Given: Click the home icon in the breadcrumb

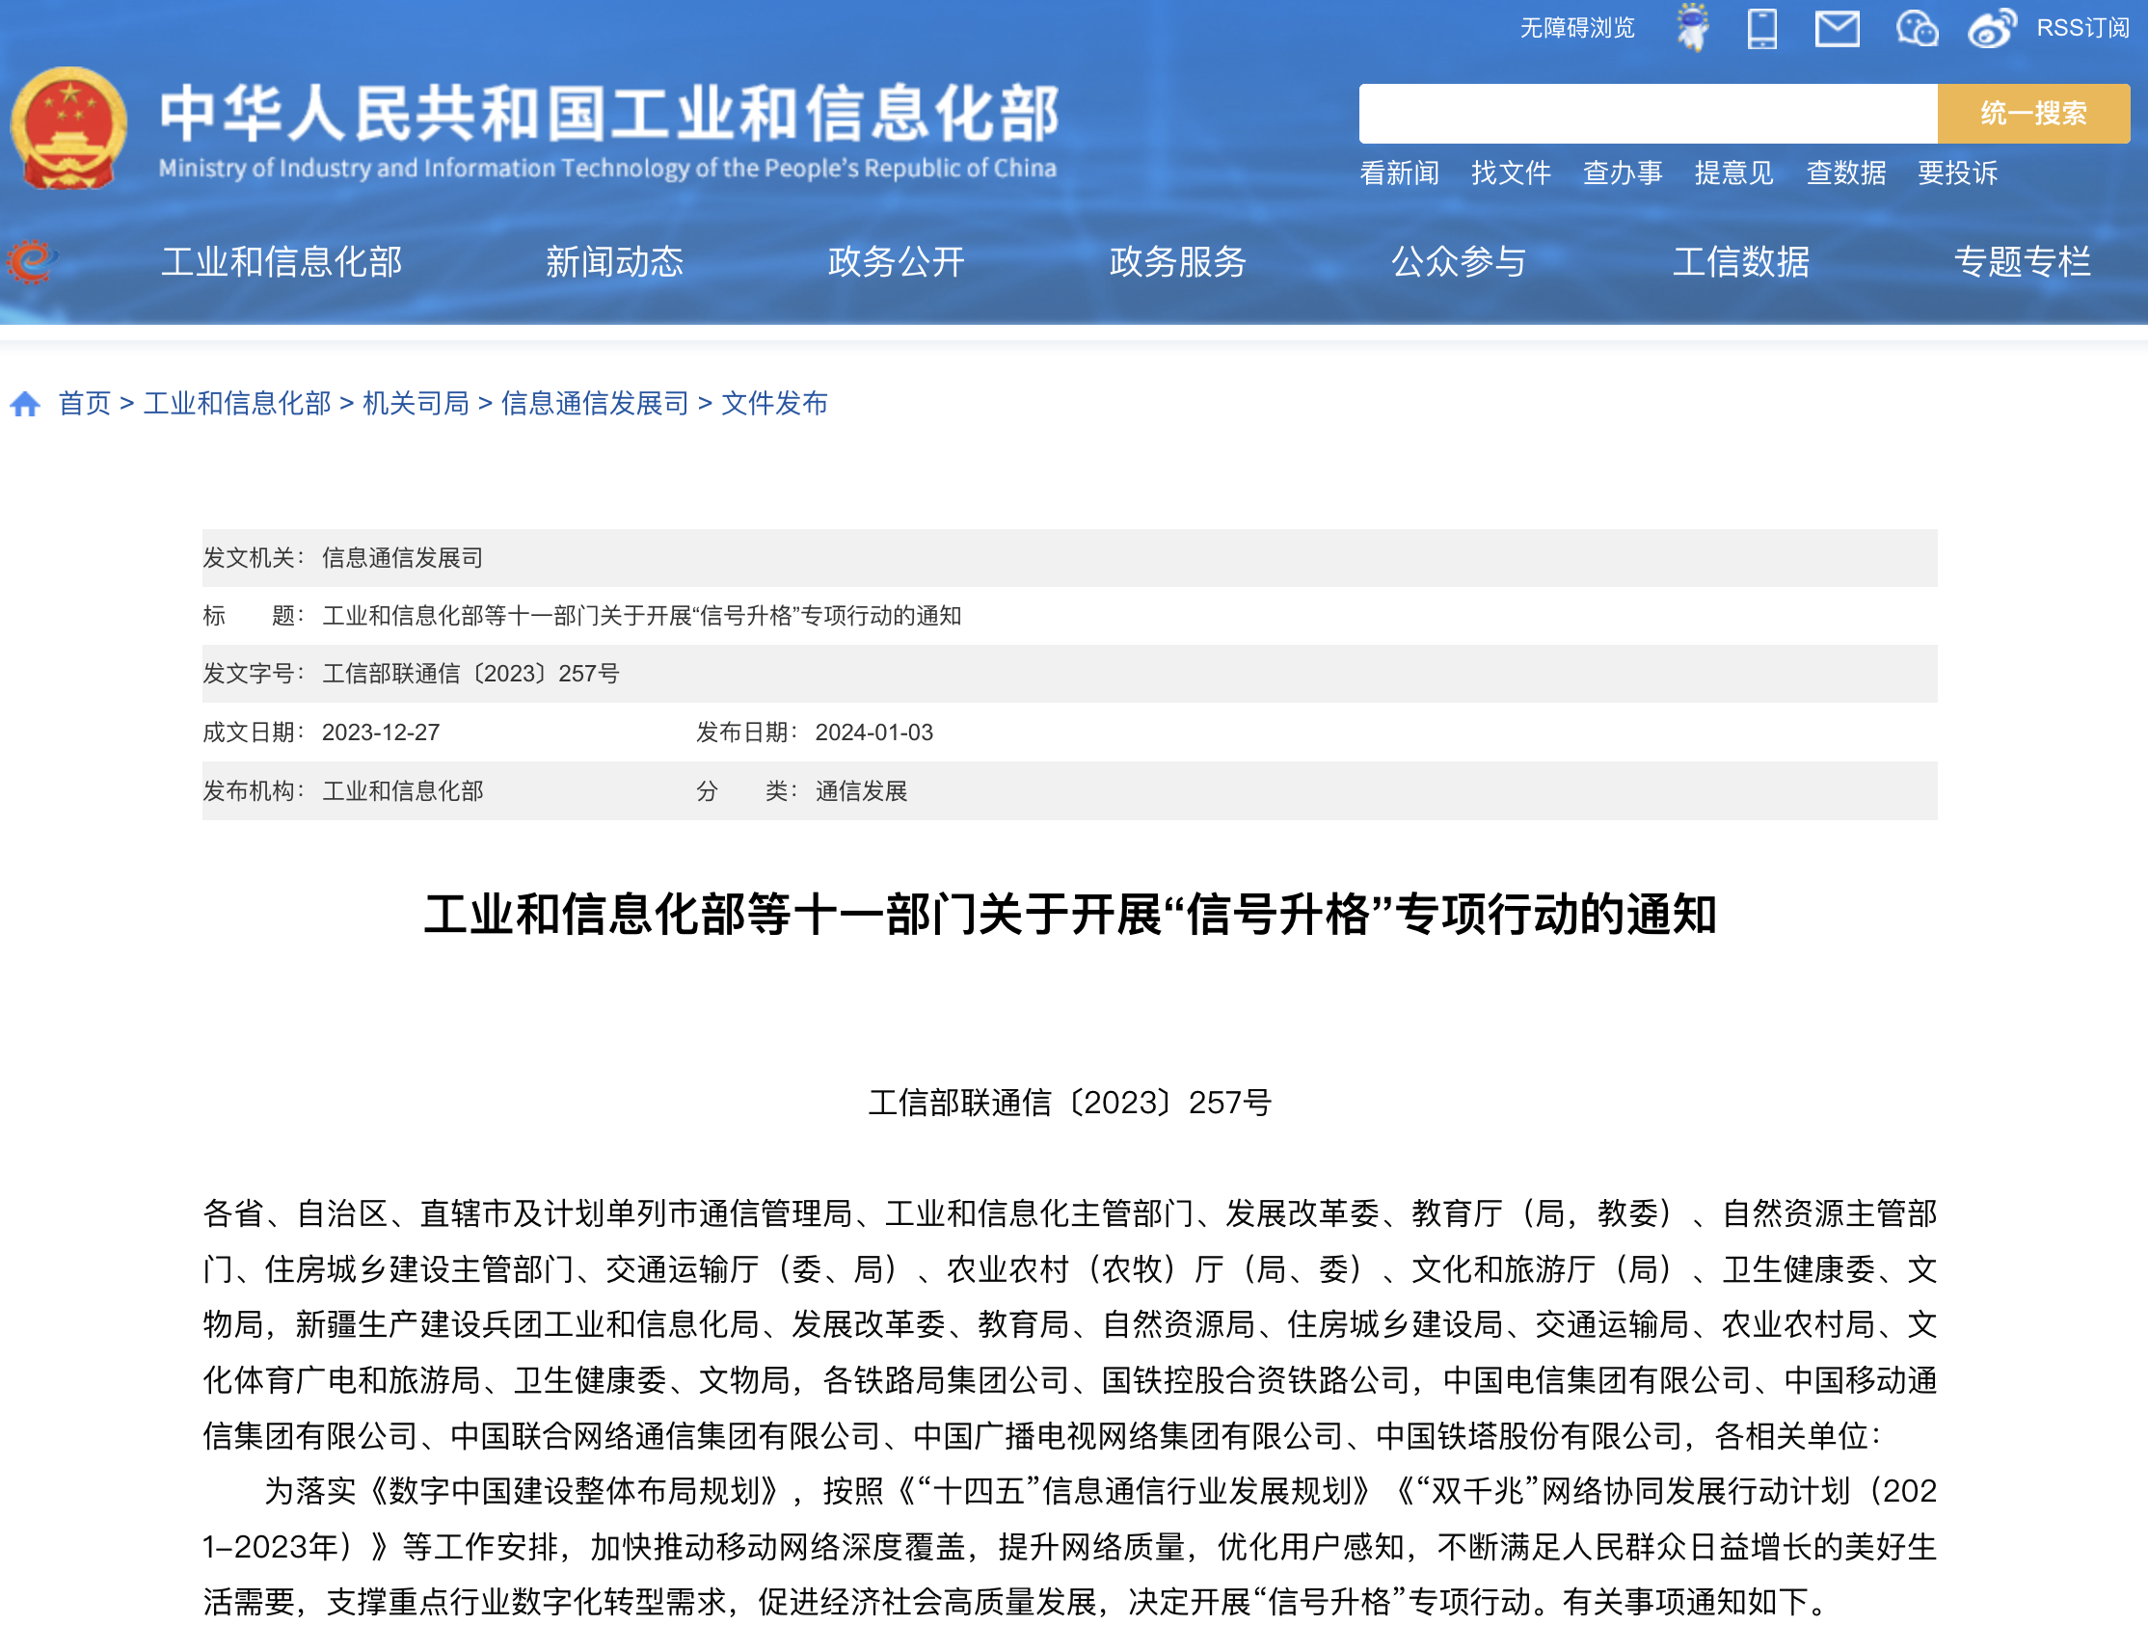Looking at the screenshot, I should (x=24, y=404).
